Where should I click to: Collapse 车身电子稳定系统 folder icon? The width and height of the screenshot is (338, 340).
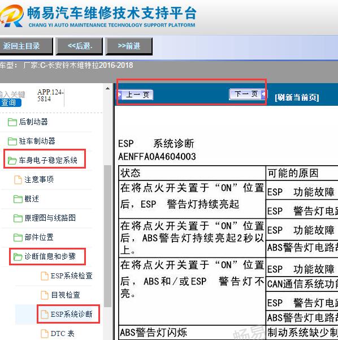pos(12,161)
